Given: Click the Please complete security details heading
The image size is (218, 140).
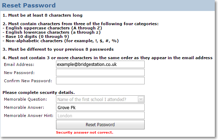Looking at the screenshot, I should point(39,93).
